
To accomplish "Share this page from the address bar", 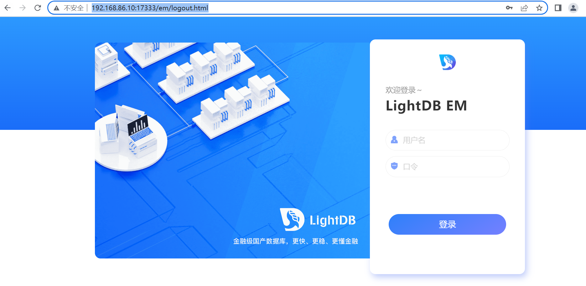I will click(524, 8).
